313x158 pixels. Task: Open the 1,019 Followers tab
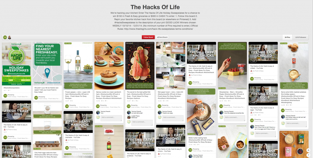[300, 37]
